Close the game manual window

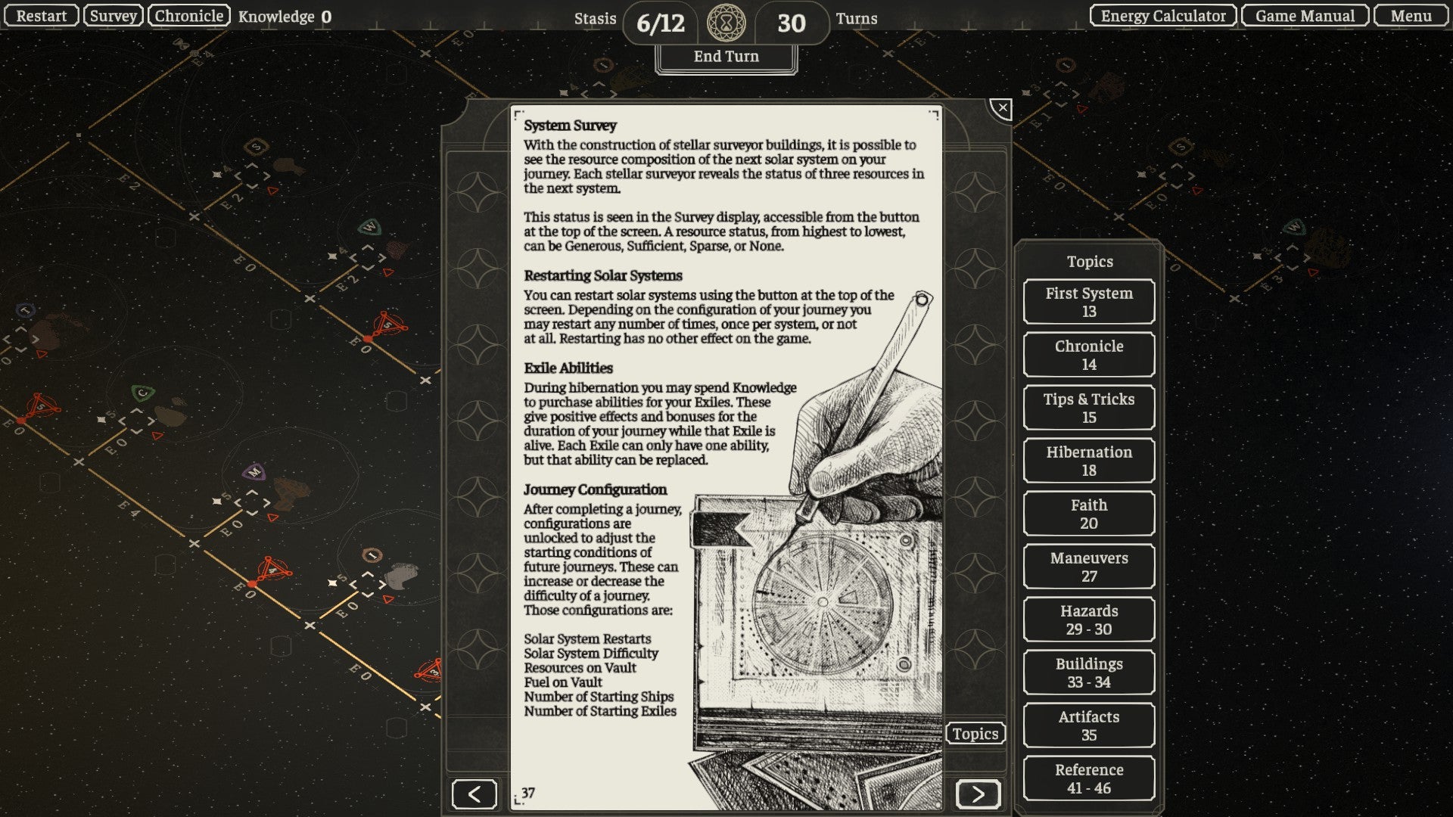(1001, 108)
